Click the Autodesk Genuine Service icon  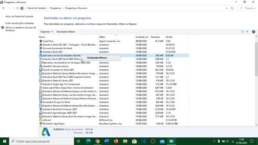point(41,66)
